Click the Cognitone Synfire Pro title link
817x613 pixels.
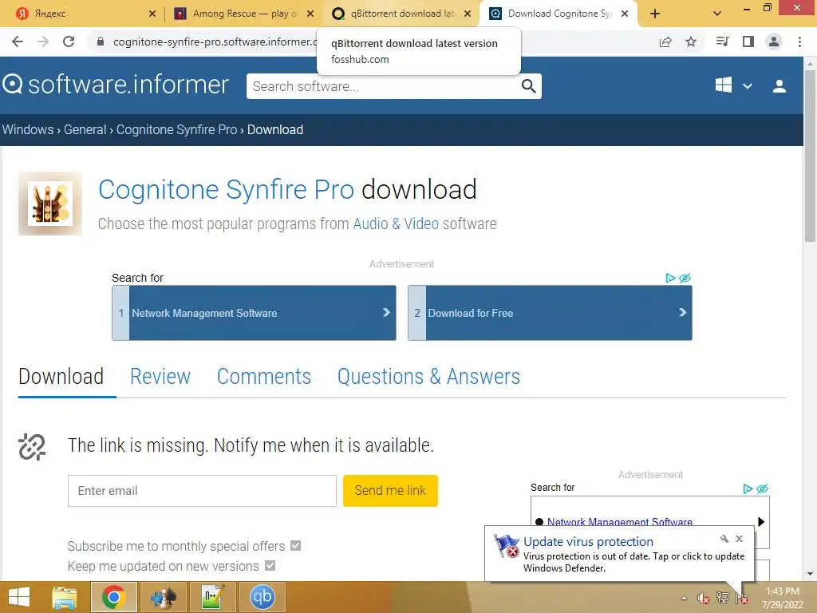(226, 189)
